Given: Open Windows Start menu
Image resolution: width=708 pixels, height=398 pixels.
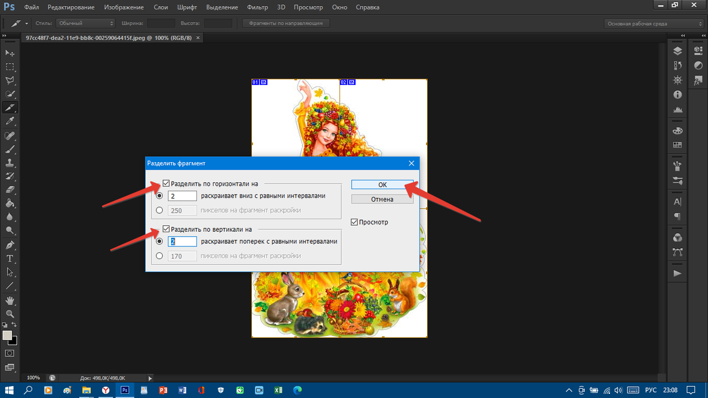Looking at the screenshot, I should (x=9, y=390).
